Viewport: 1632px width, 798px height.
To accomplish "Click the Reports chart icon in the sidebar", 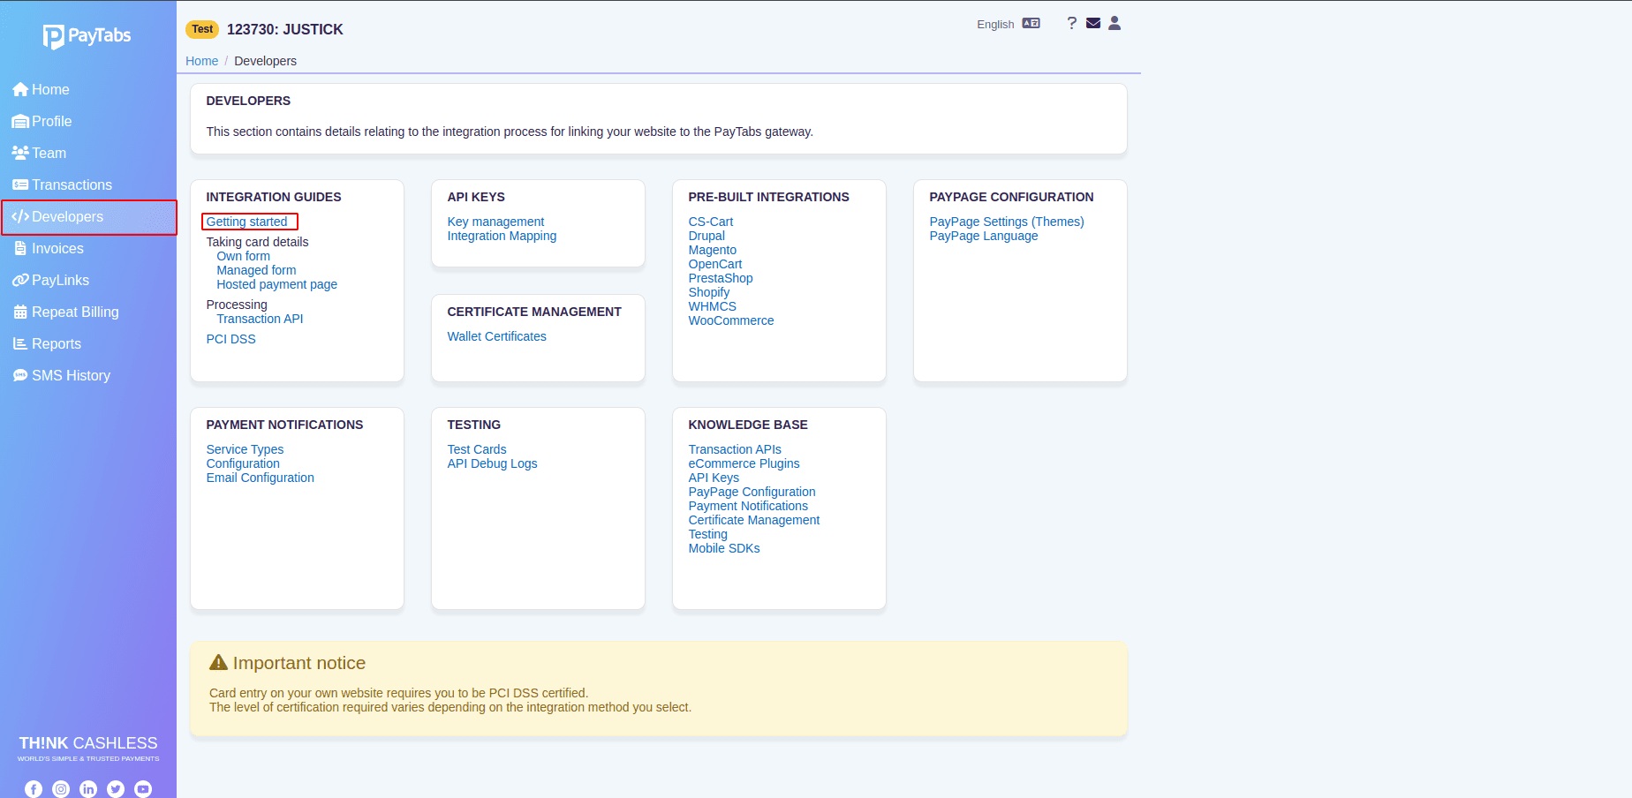I will 20,343.
